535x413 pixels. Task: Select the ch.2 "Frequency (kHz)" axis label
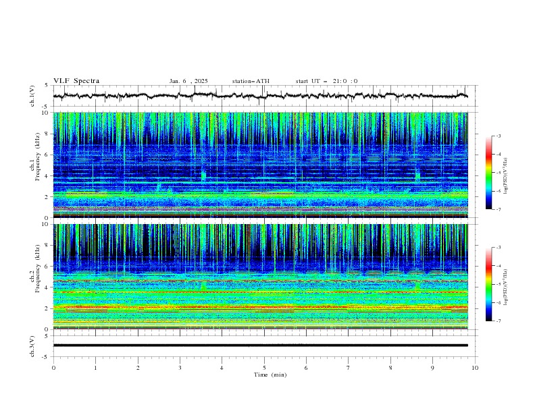point(38,267)
